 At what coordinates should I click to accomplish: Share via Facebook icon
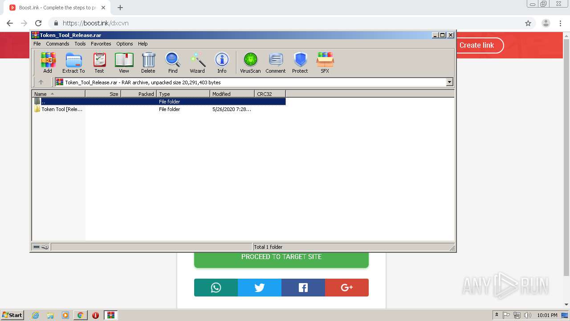pyautogui.click(x=303, y=288)
